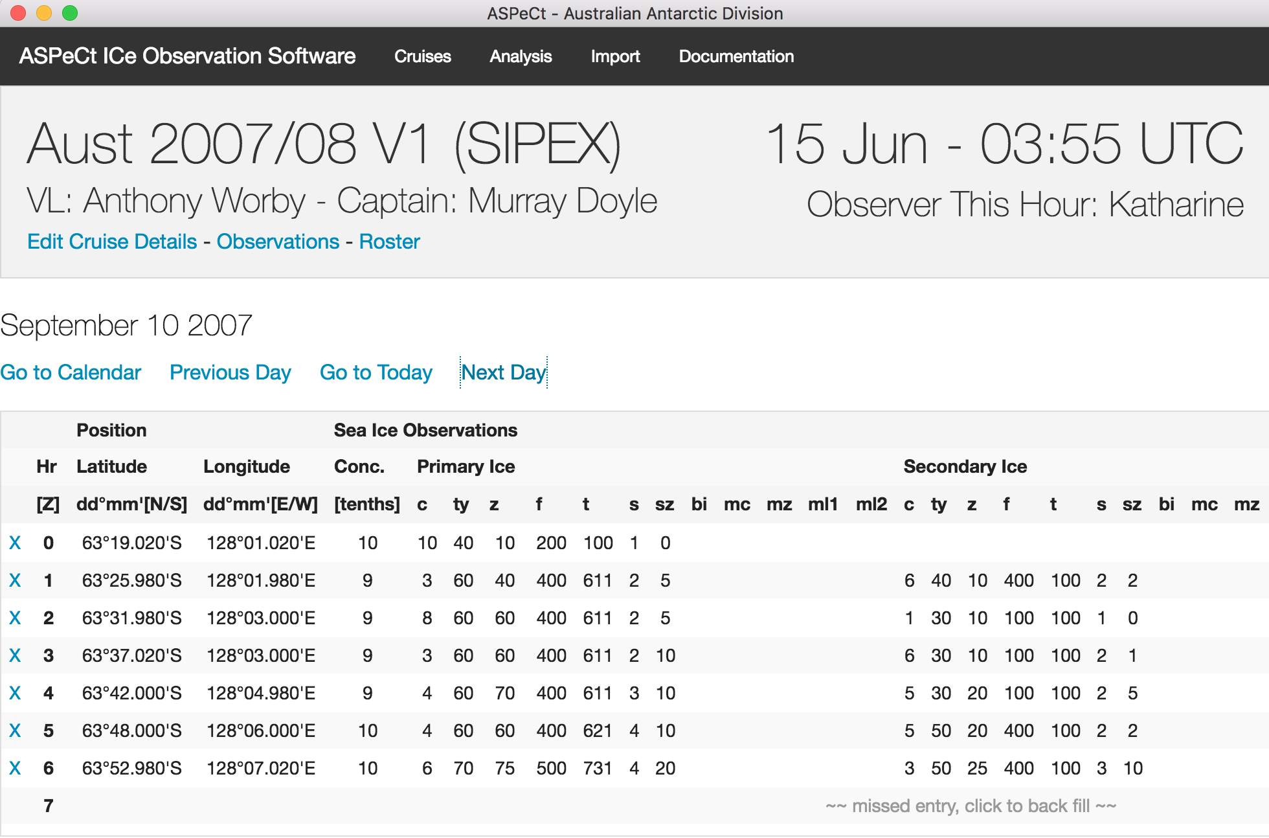Delete the hour 2 observation row

point(15,618)
